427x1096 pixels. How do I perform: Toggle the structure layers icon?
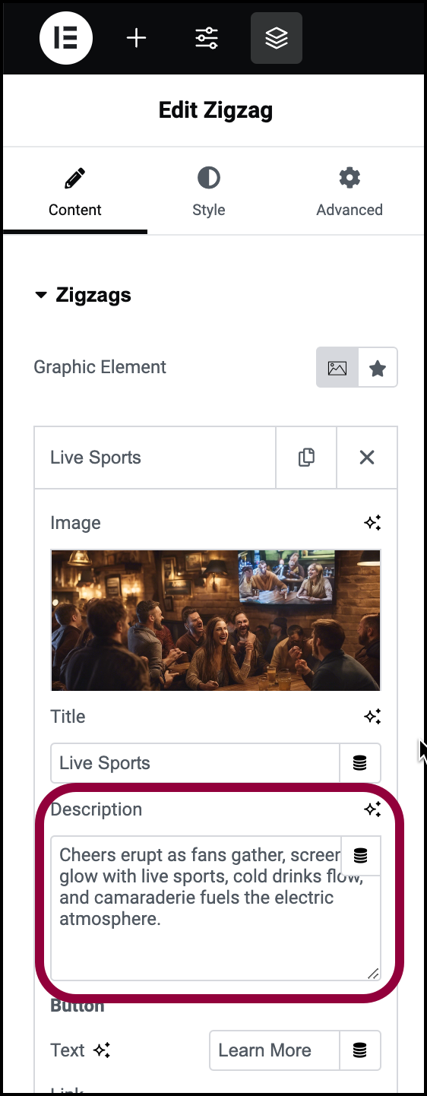pyautogui.click(x=277, y=38)
